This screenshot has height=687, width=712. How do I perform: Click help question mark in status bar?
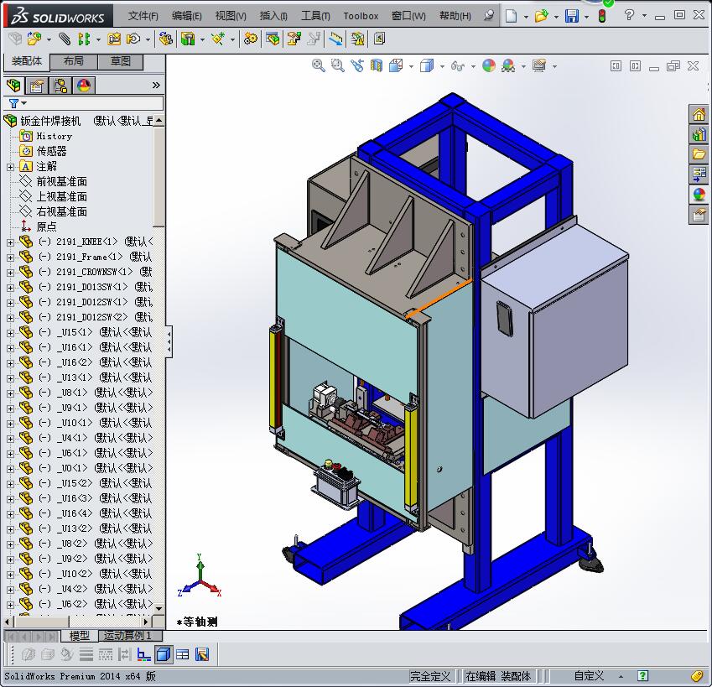pos(642,675)
